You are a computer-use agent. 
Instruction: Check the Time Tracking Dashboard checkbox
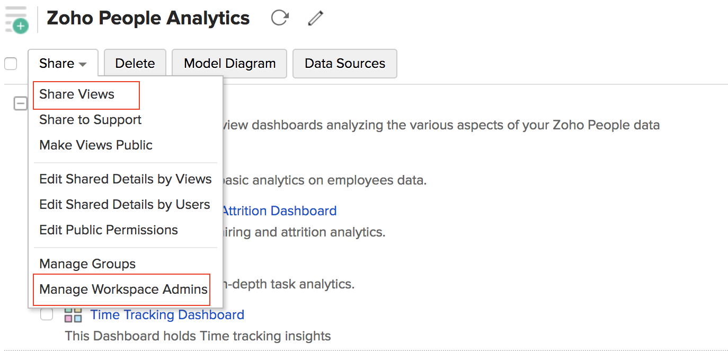coord(47,314)
